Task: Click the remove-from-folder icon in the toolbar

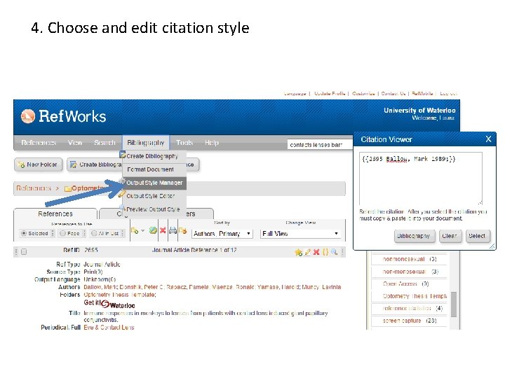Action: (x=182, y=230)
